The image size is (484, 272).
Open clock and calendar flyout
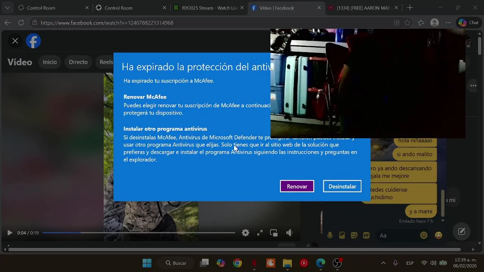pos(465,263)
